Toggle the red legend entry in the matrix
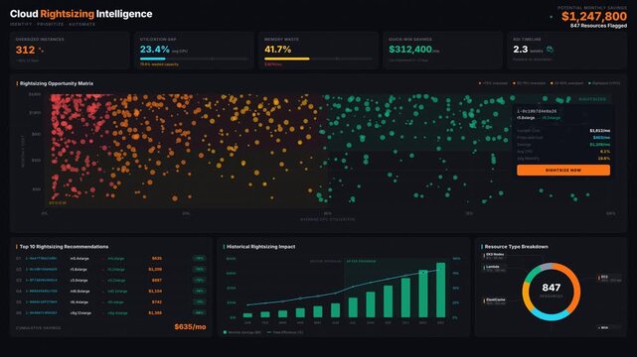 [x=494, y=83]
